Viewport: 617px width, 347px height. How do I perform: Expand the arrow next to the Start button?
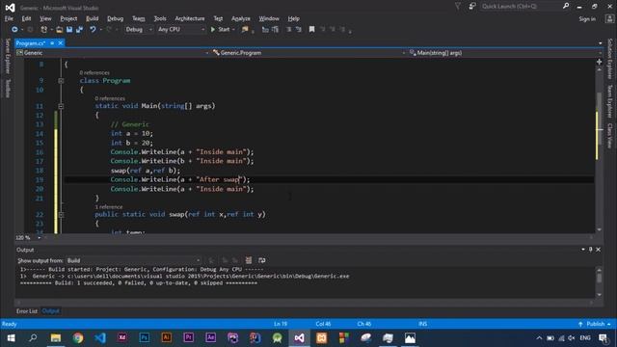[x=233, y=30]
